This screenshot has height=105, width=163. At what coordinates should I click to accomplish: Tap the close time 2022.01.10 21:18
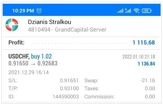[139, 57]
